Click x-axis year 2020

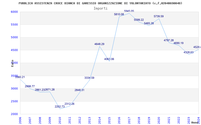[159, 120]
